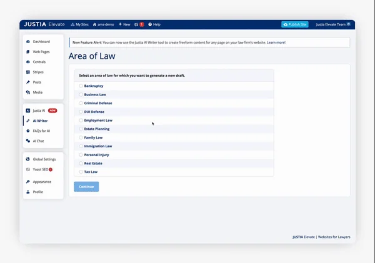Click the AI Chat bubbles icon

pyautogui.click(x=28, y=141)
